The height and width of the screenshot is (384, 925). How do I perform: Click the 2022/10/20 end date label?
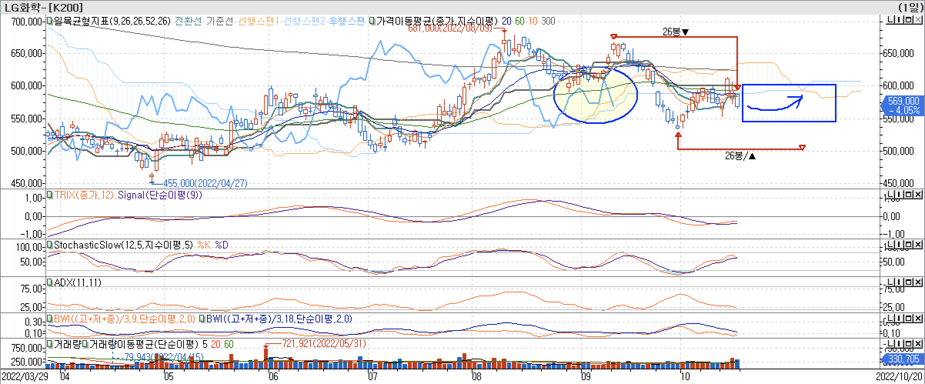pos(899,376)
